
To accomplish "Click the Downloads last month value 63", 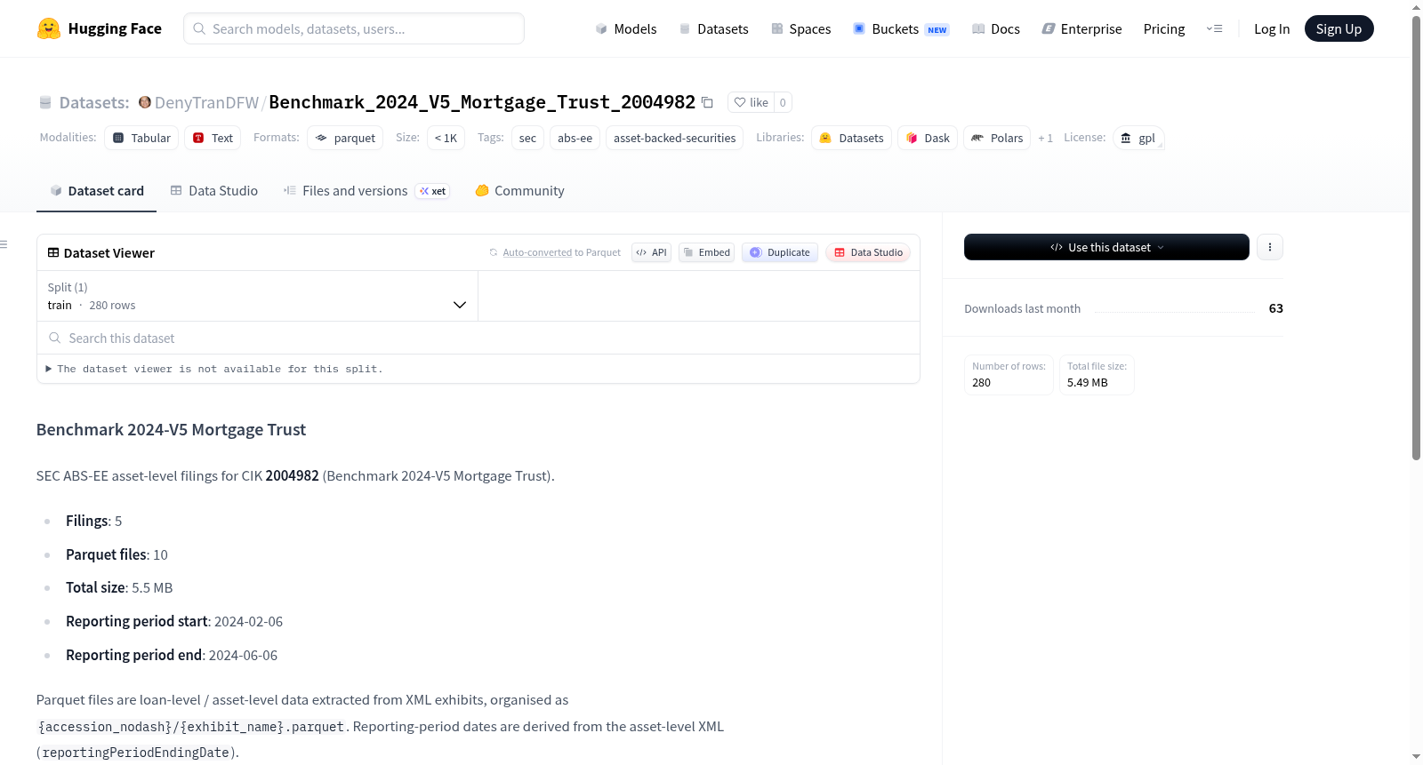I will pyautogui.click(x=1275, y=308).
